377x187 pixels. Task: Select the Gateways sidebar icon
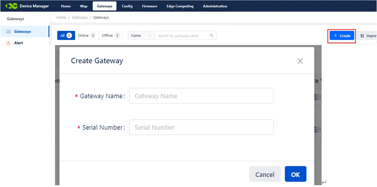(x=9, y=31)
